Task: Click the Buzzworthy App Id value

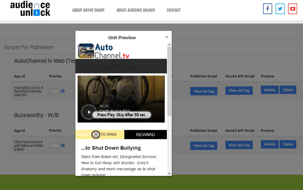Action: pyautogui.click(x=28, y=146)
